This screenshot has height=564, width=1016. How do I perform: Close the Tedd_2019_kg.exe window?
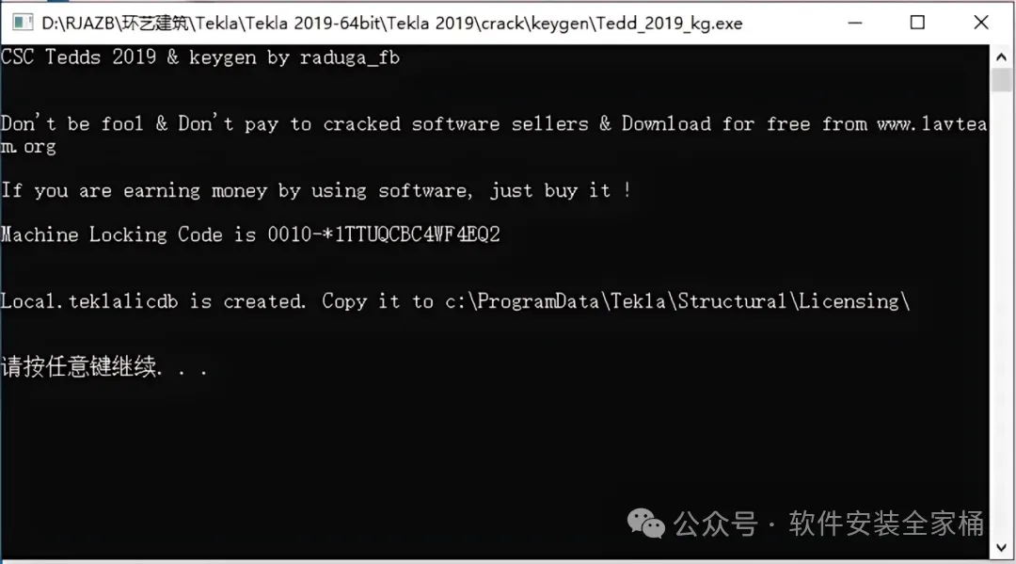(981, 23)
